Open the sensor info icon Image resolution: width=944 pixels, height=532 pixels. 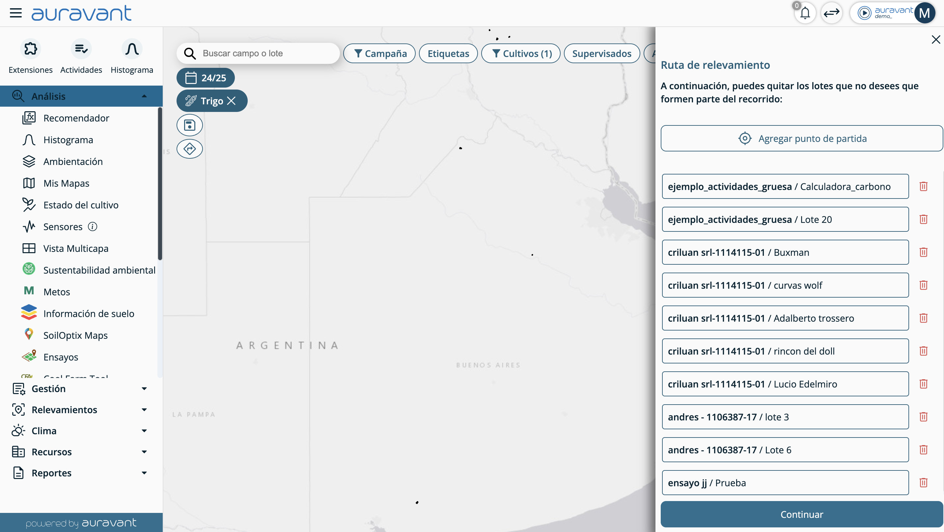click(x=93, y=227)
